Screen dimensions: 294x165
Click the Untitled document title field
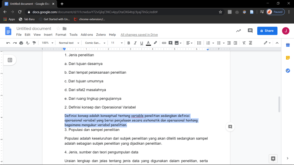34,29
